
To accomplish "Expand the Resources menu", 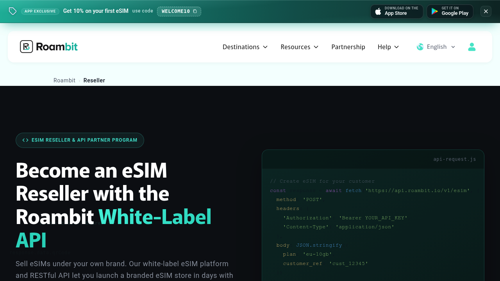I will [x=300, y=47].
